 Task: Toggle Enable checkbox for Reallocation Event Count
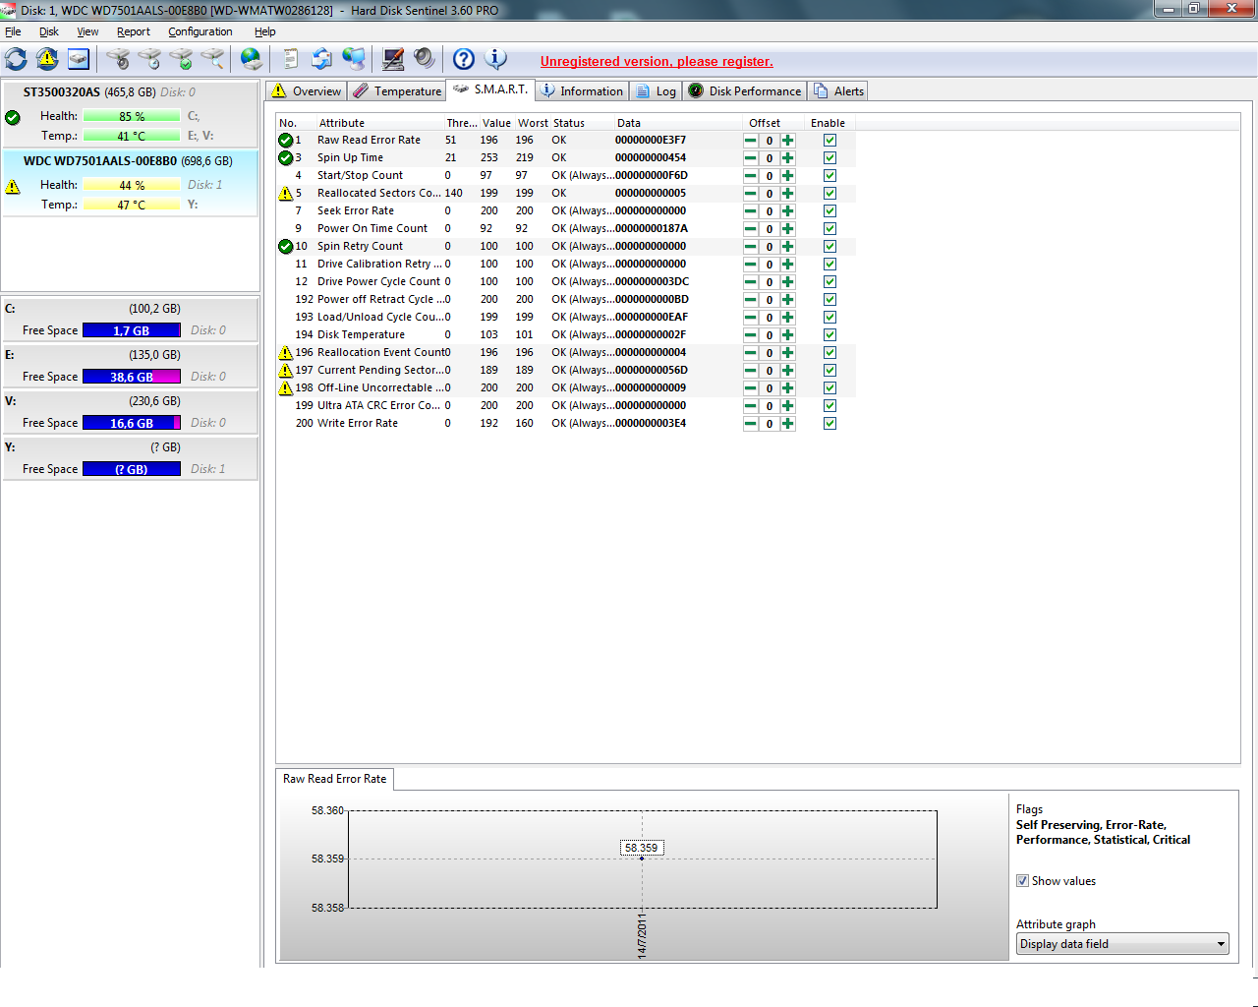click(x=829, y=353)
